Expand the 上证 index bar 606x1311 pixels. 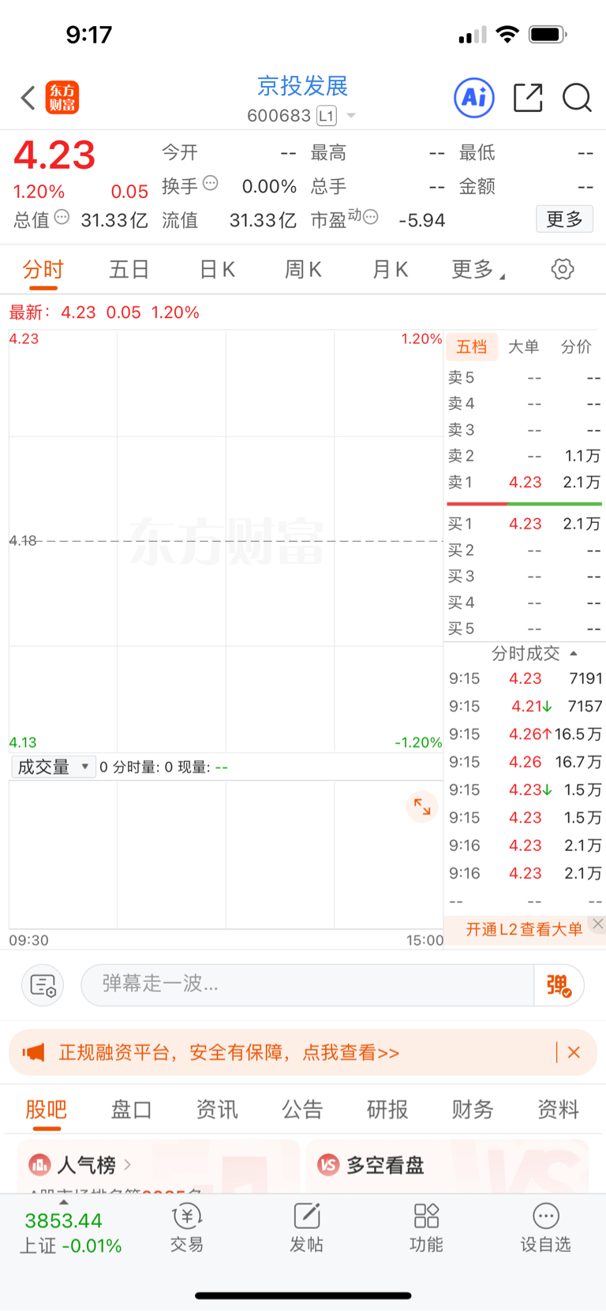(x=64, y=1202)
